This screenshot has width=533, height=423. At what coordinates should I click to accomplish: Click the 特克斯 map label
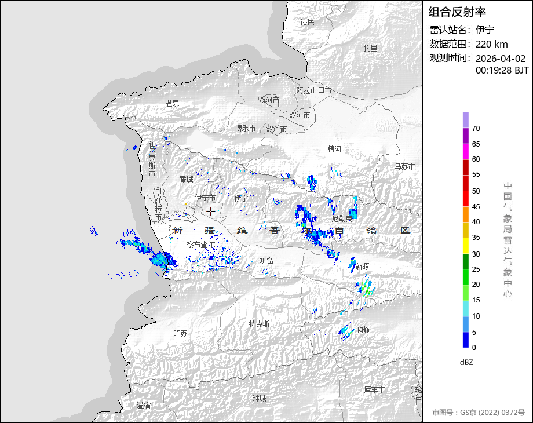(259, 324)
